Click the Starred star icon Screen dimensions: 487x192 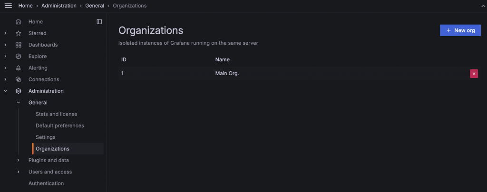pos(19,33)
